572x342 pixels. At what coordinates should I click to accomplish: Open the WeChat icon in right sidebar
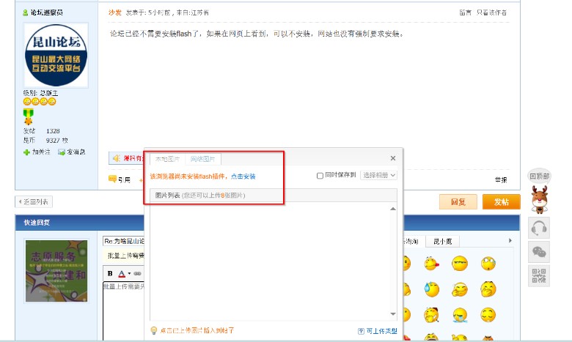[x=540, y=251]
